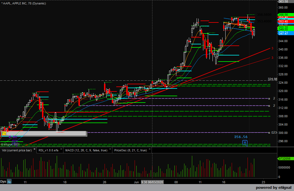Click the D23 label at the 300 line
The width and height of the screenshot is (294, 191).
click(x=274, y=133)
